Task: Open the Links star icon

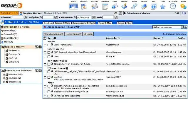Action: coord(163,6)
